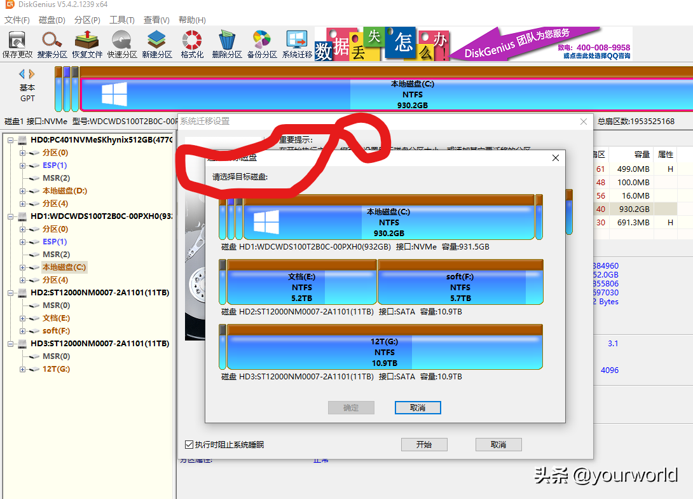Select ESP(1) under HD0 in tree
693x499 pixels.
[55, 165]
